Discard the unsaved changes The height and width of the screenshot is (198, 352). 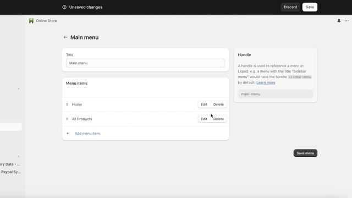point(290,7)
